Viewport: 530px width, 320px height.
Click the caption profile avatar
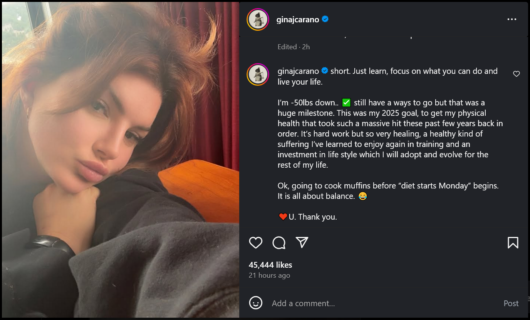[x=258, y=75]
